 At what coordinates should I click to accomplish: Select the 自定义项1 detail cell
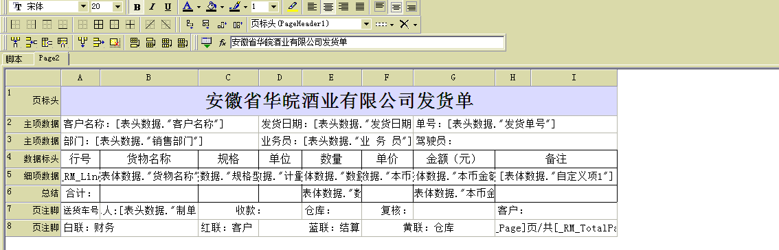[x=556, y=176]
